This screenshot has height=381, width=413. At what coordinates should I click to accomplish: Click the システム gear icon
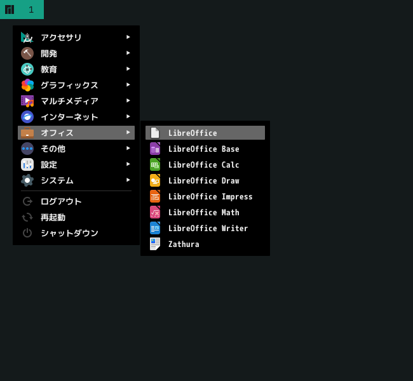click(x=27, y=180)
